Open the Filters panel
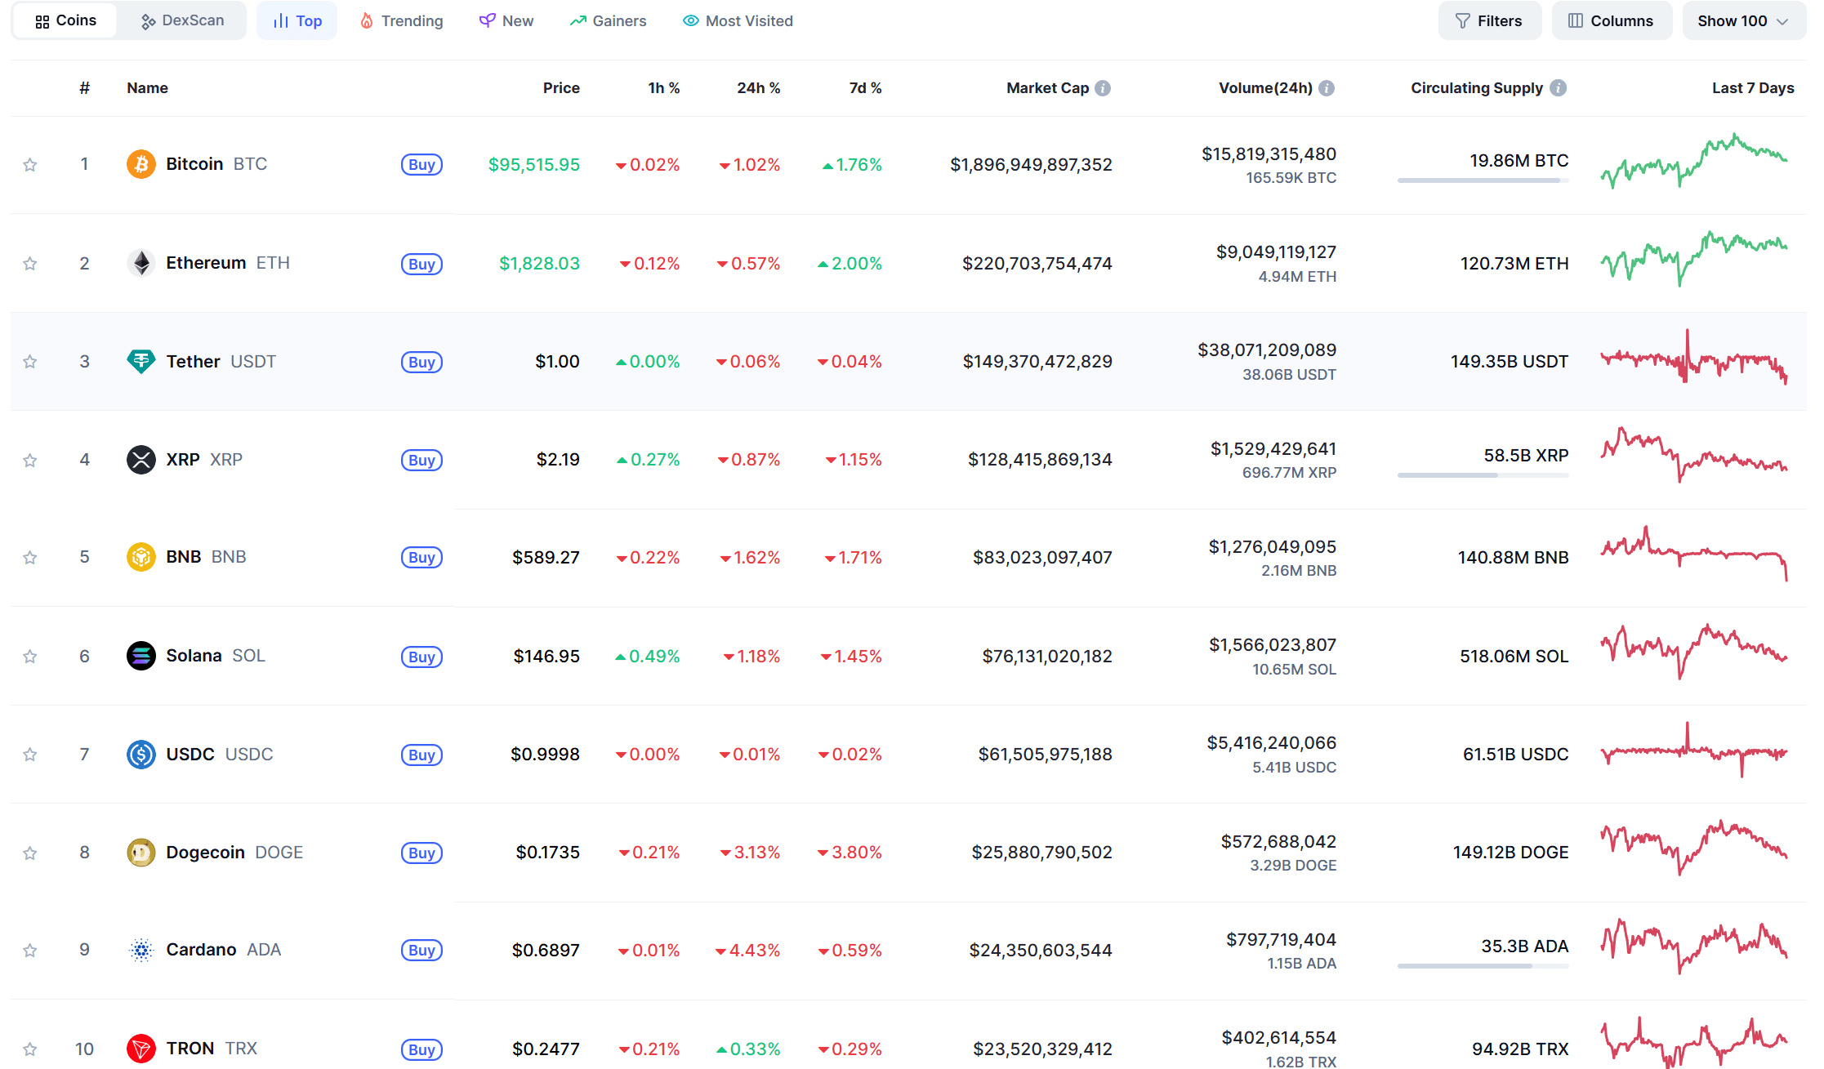This screenshot has height=1069, width=1824. 1489,21
